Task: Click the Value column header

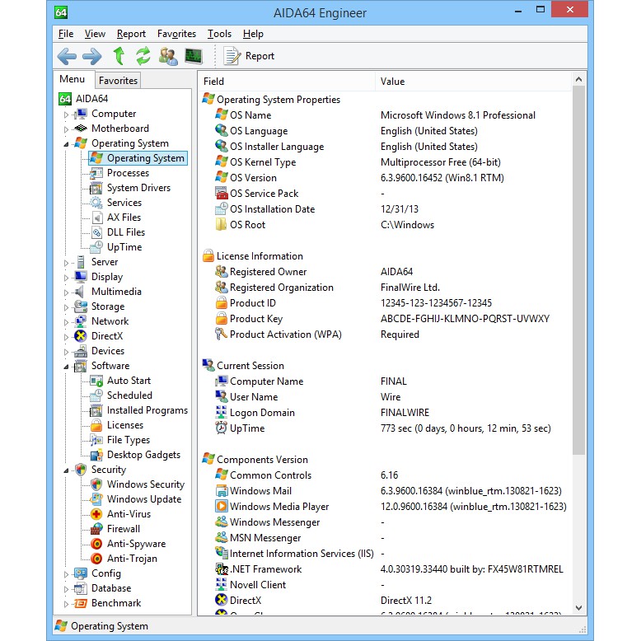Action: click(x=473, y=82)
